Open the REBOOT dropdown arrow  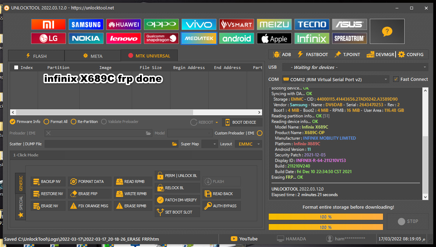(217, 122)
